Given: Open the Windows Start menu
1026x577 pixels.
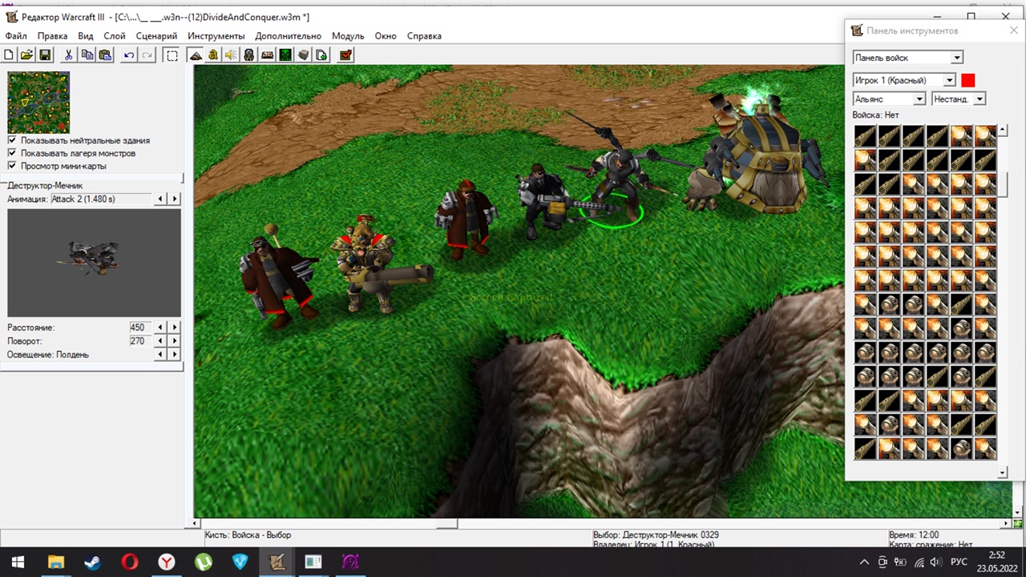Looking at the screenshot, I should 18,562.
